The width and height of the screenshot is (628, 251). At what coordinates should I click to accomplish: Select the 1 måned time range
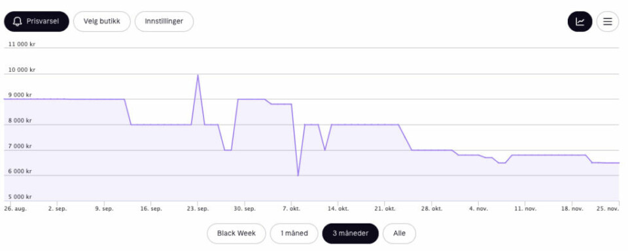click(294, 233)
